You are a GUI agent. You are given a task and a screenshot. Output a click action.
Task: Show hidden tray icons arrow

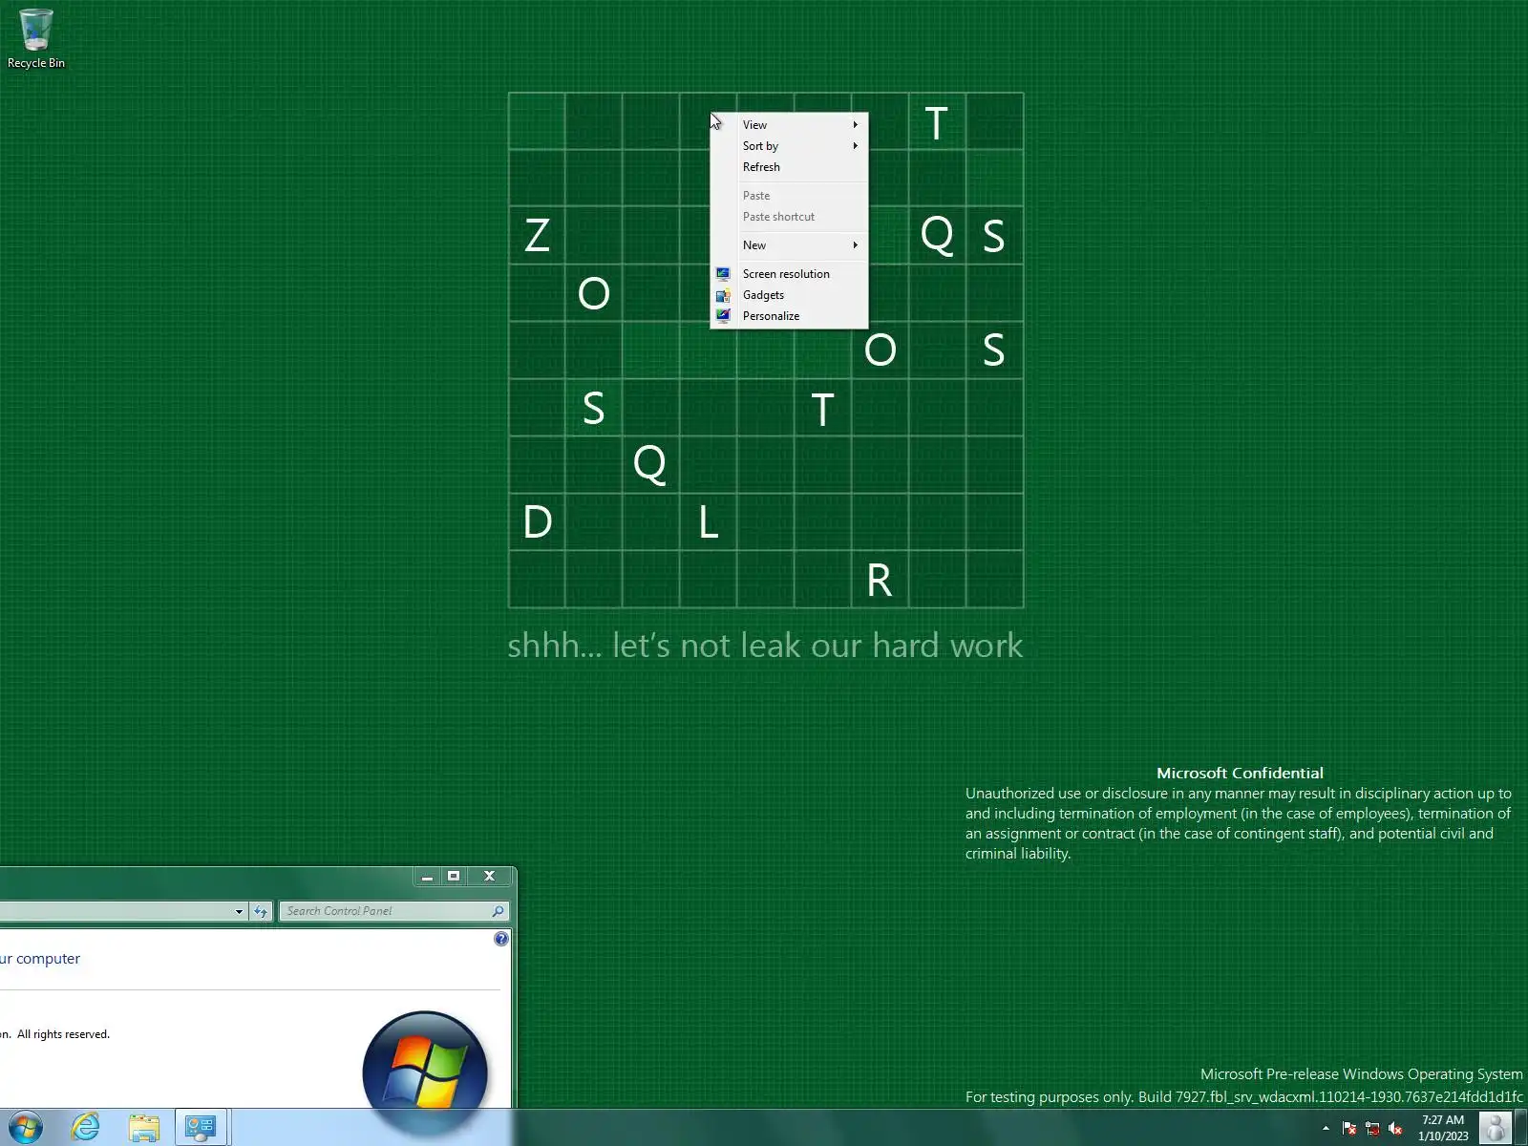(1326, 1128)
